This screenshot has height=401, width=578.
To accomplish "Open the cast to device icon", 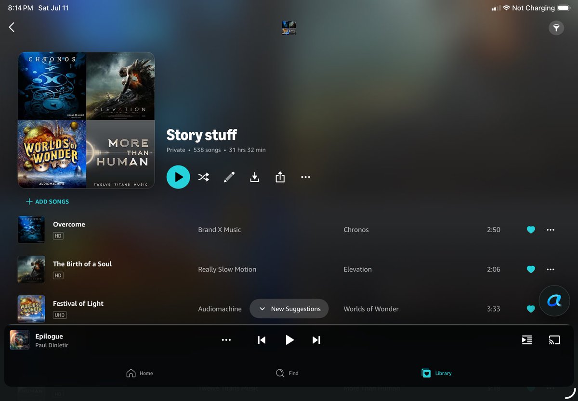I will pyautogui.click(x=554, y=340).
